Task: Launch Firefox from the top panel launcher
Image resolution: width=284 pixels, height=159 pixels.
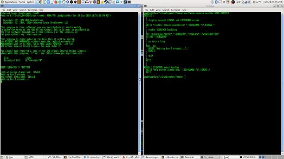Action: (56, 2)
